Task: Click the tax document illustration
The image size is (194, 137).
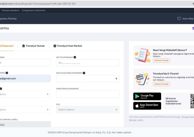Action: point(143,55)
